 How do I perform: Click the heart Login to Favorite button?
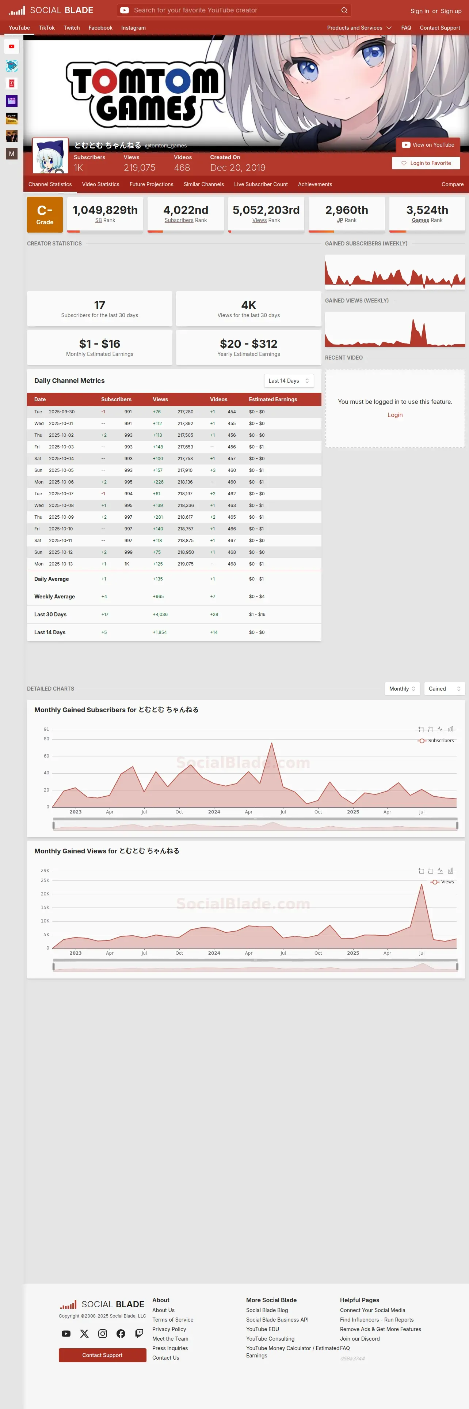[426, 163]
